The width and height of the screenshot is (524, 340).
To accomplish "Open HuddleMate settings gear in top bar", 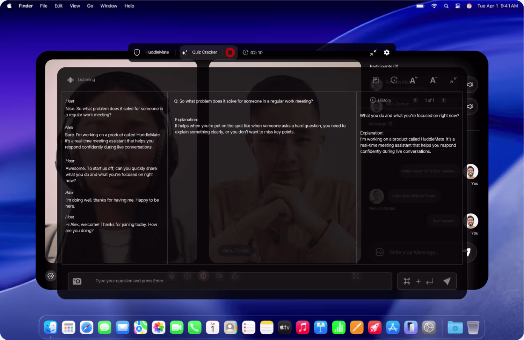I will [387, 52].
